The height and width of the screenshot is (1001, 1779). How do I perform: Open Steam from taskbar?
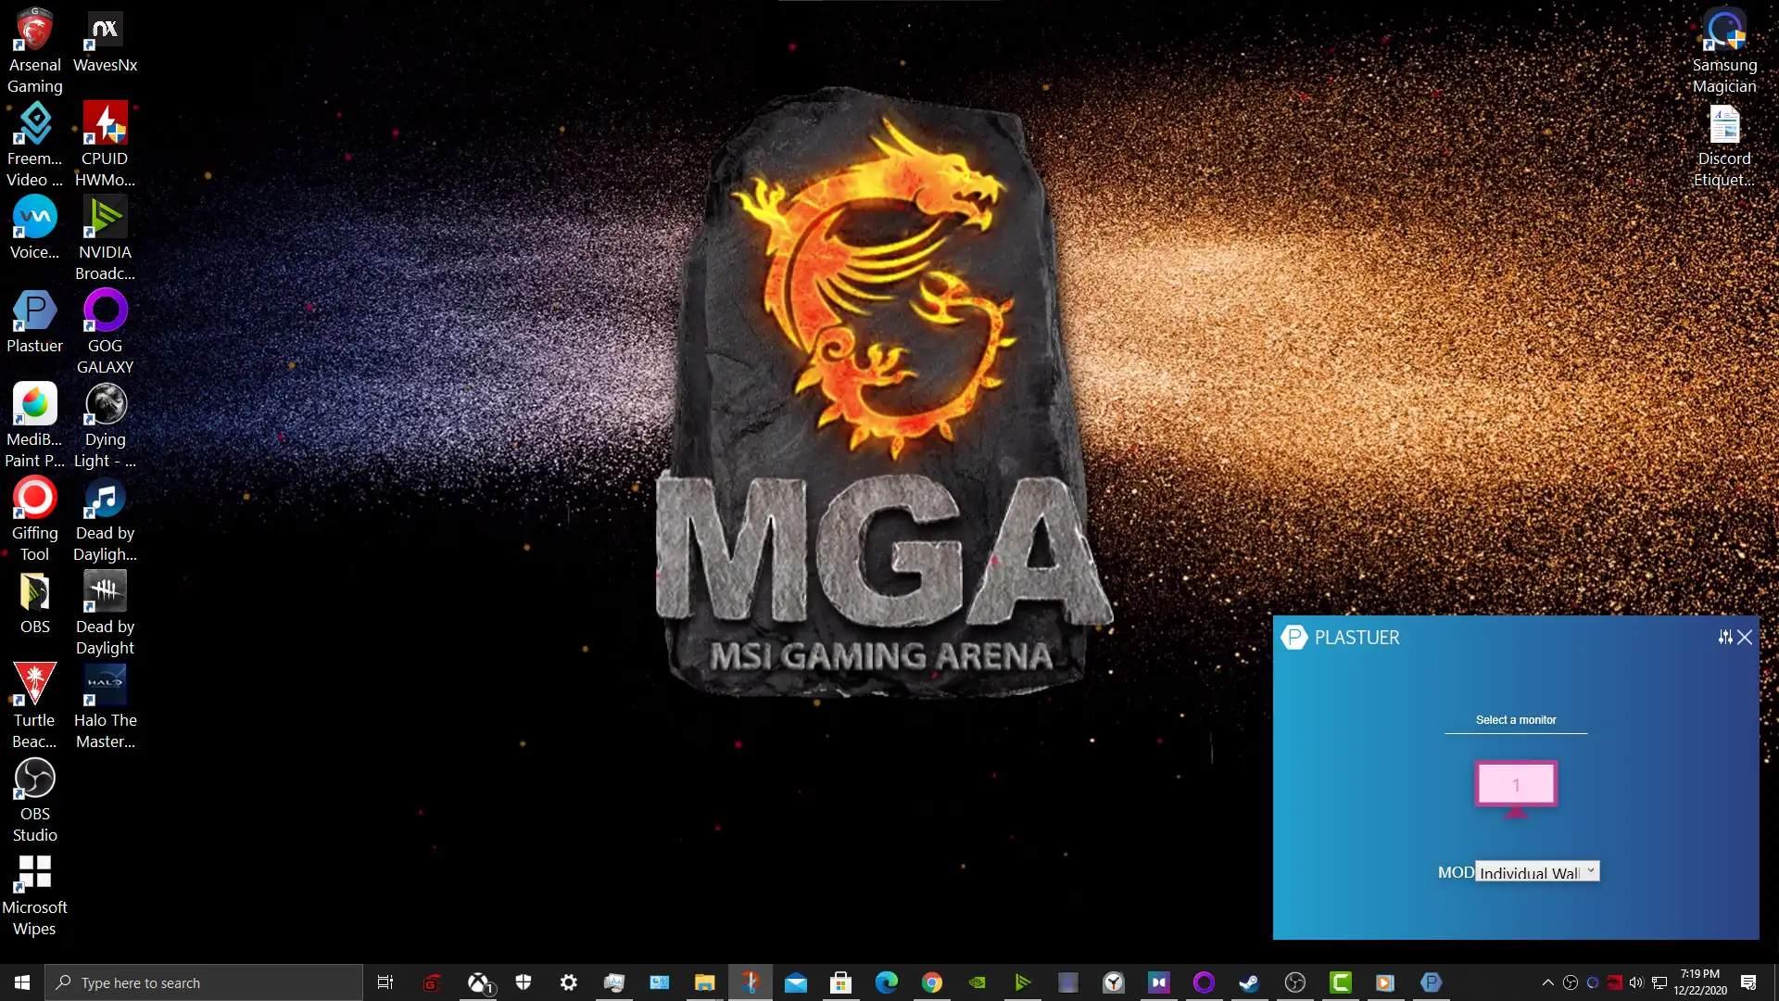1249,982
